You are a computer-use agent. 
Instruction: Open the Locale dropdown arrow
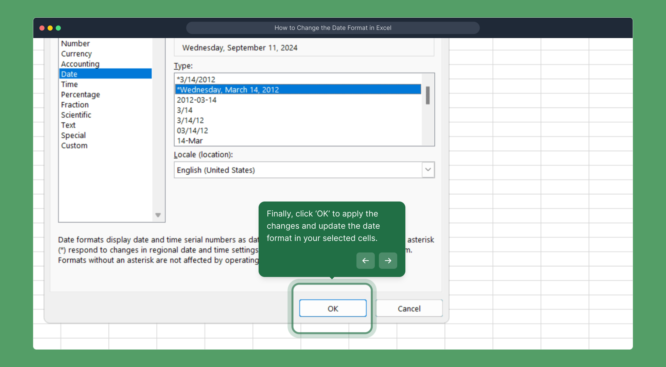click(x=428, y=170)
